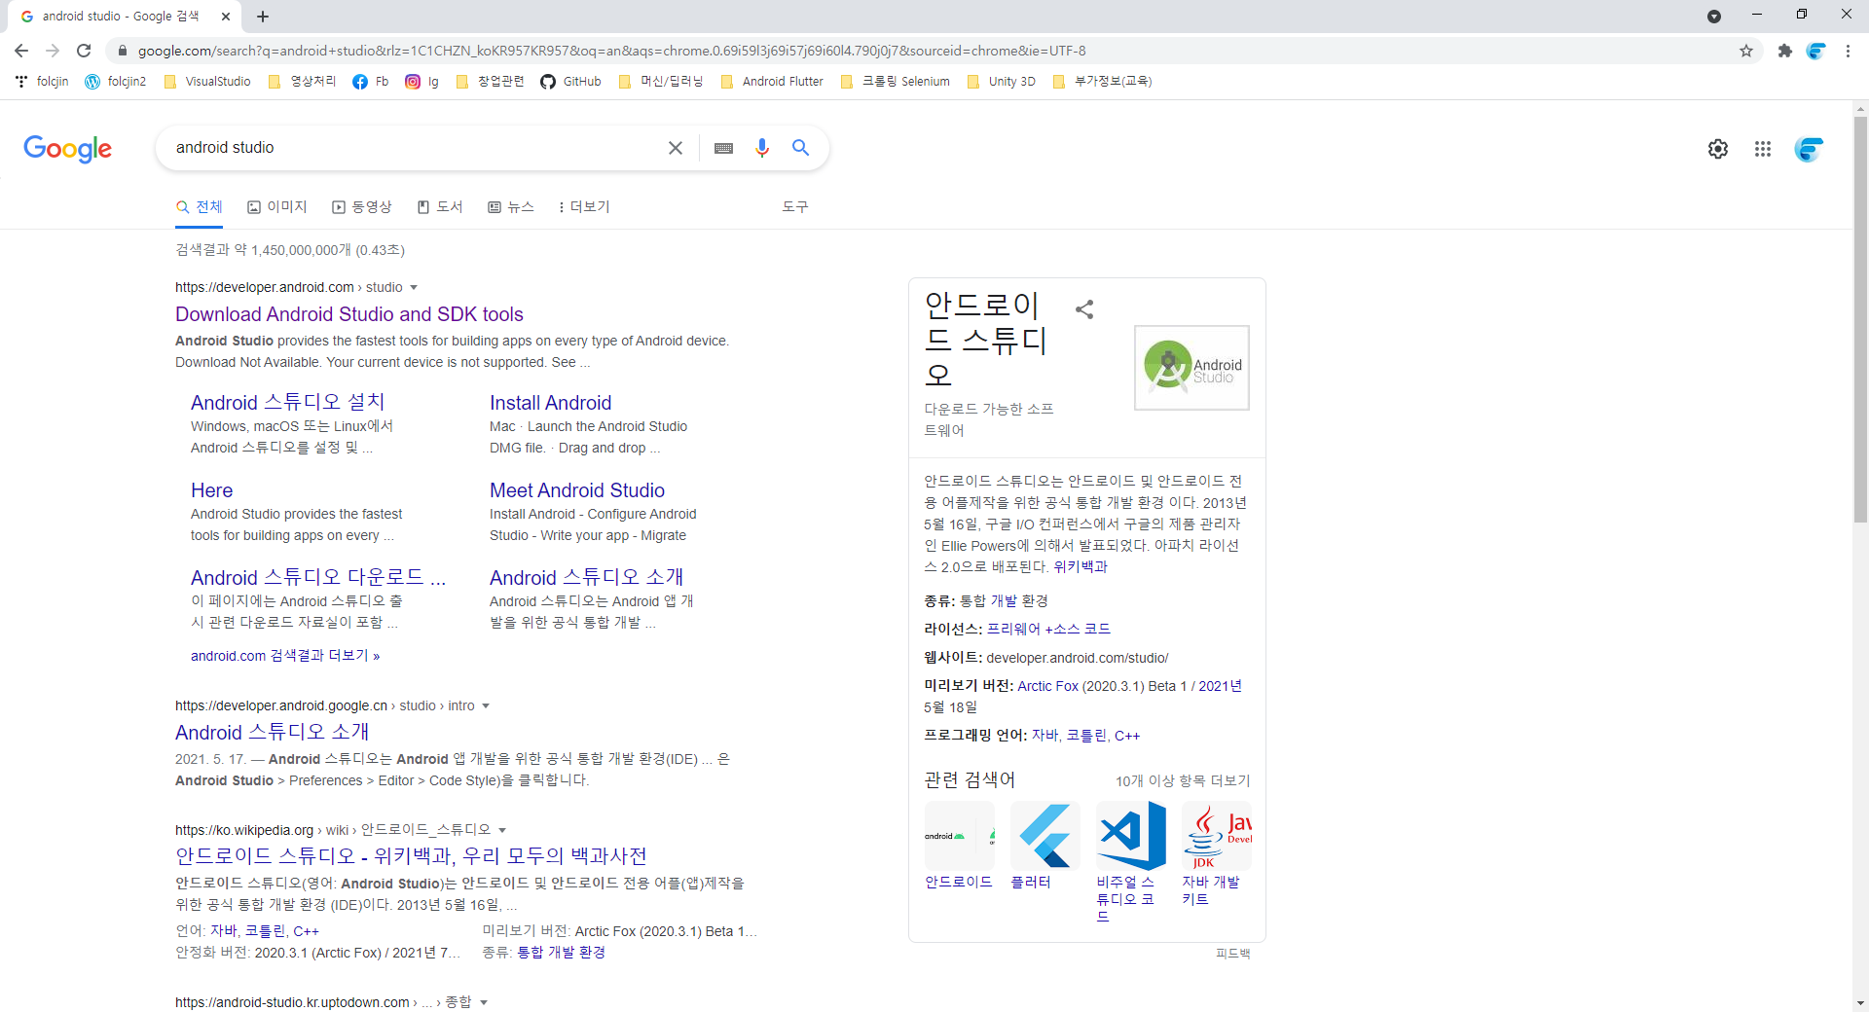Open the Chrome extensions puzzle icon
Screen dimensions: 1869x1012
tap(1784, 51)
